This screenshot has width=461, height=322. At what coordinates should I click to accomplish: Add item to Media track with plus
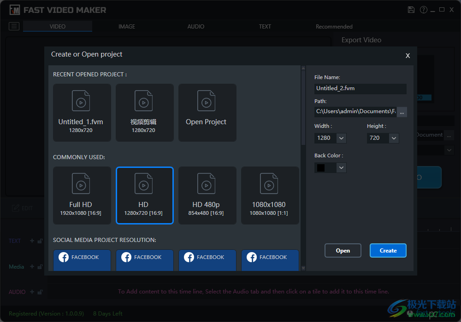point(32,267)
